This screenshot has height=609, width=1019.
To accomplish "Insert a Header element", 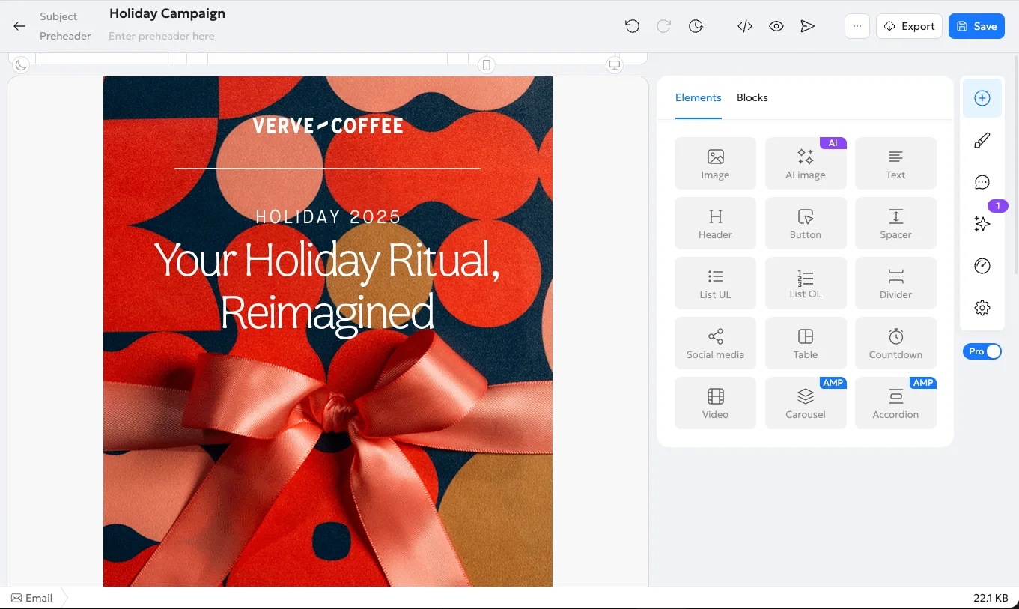I will pyautogui.click(x=715, y=223).
